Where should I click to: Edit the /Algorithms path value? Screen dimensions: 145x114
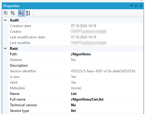81,54
